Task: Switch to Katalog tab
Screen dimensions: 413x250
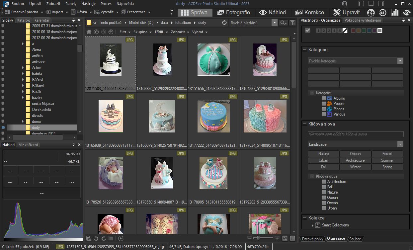Action: coord(24,20)
